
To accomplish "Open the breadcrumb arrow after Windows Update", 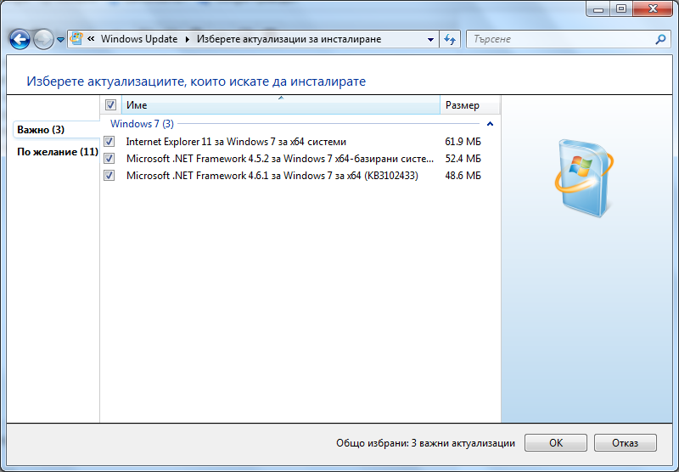I will click(188, 39).
